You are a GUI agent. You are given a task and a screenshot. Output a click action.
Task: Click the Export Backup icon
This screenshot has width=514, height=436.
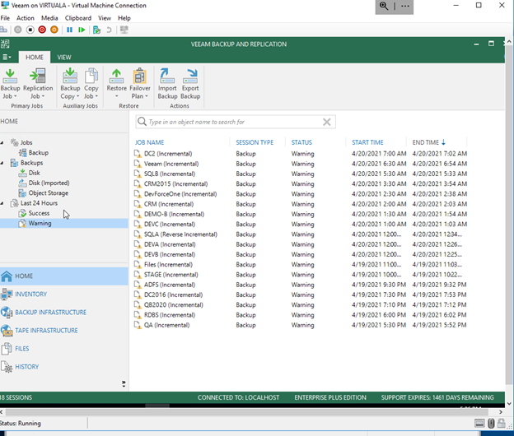(190, 76)
